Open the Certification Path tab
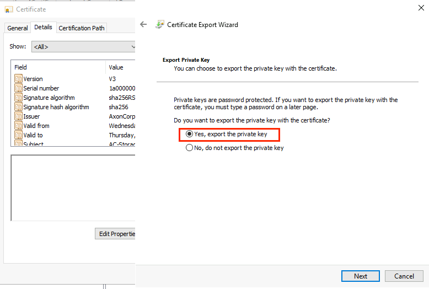The width and height of the screenshot is (429, 289). pos(82,28)
